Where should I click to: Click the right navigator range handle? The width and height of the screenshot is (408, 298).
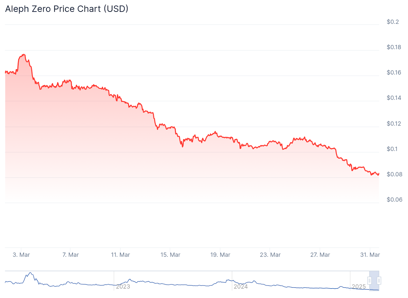click(x=379, y=281)
